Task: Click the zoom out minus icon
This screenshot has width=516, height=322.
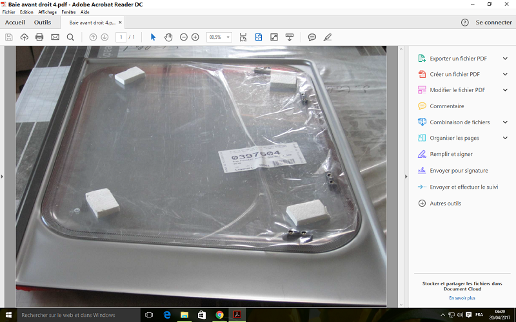Action: point(184,37)
